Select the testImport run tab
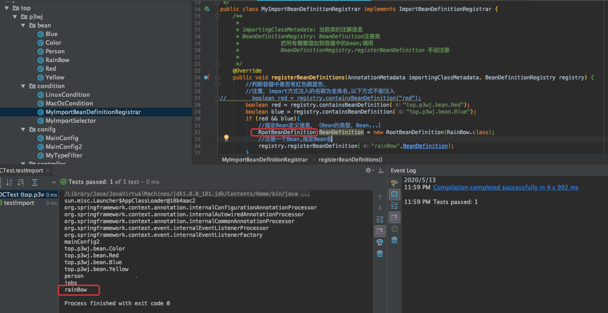 [22, 171]
